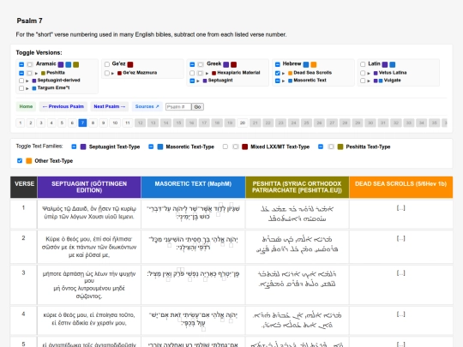
Task: Enable the Vulgate checkbox
Action: 363,81
